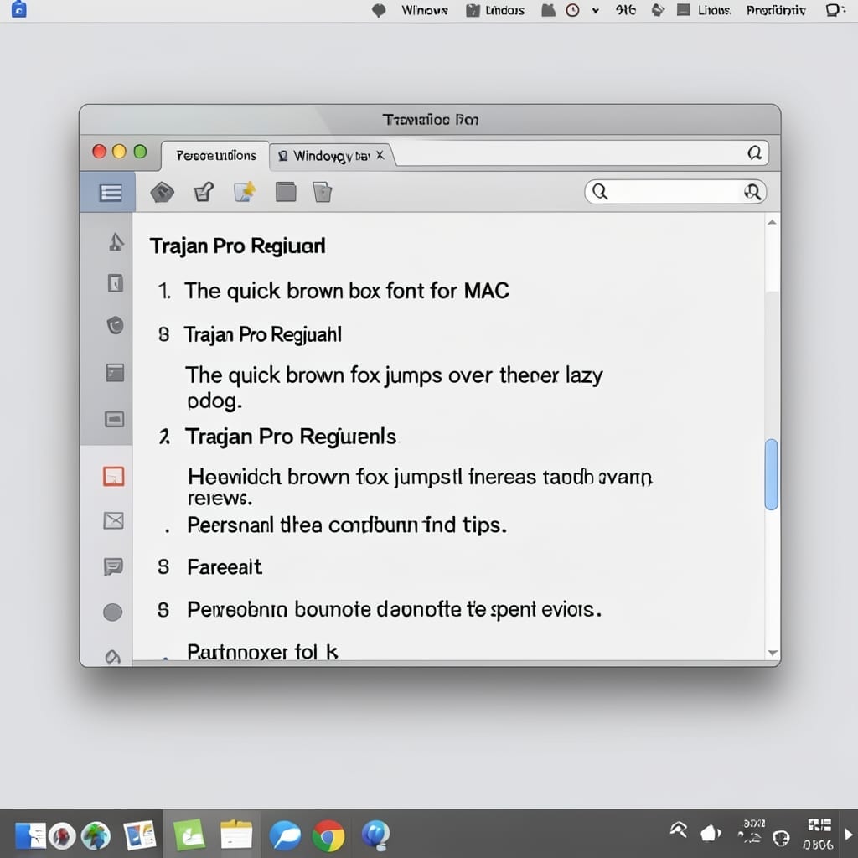Viewport: 858px width, 858px height.
Task: Click 'The quick brown box font for MAC'
Action: click(x=346, y=291)
